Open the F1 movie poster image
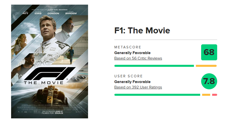The width and height of the screenshot is (231, 123). pos(50,61)
